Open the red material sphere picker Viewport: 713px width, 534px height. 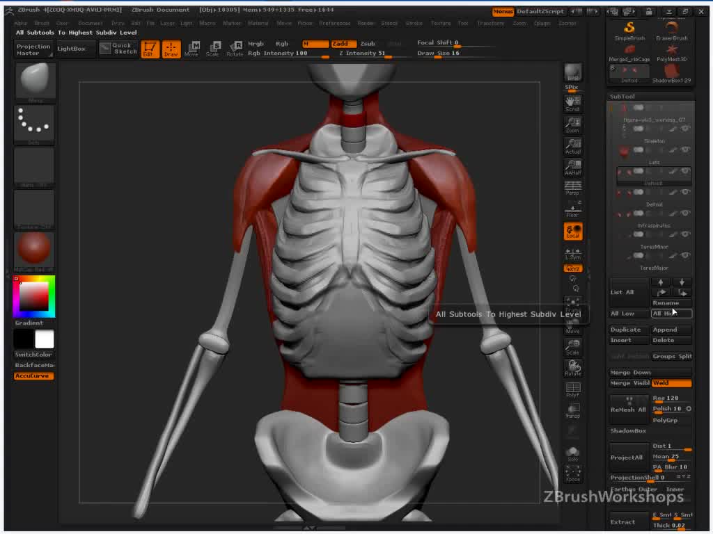[35, 250]
